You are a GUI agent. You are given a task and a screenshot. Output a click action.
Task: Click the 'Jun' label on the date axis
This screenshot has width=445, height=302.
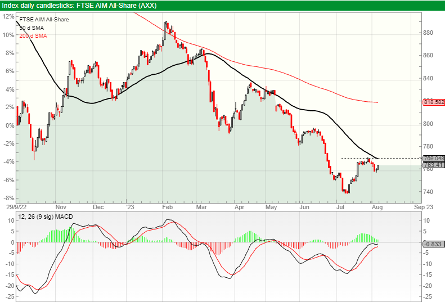pyautogui.click(x=304, y=207)
